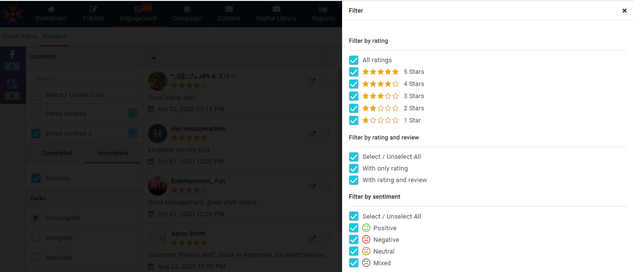Screen dimensions: 634x272
Task: Click Aaron Smith avatar
Action: click(x=158, y=238)
